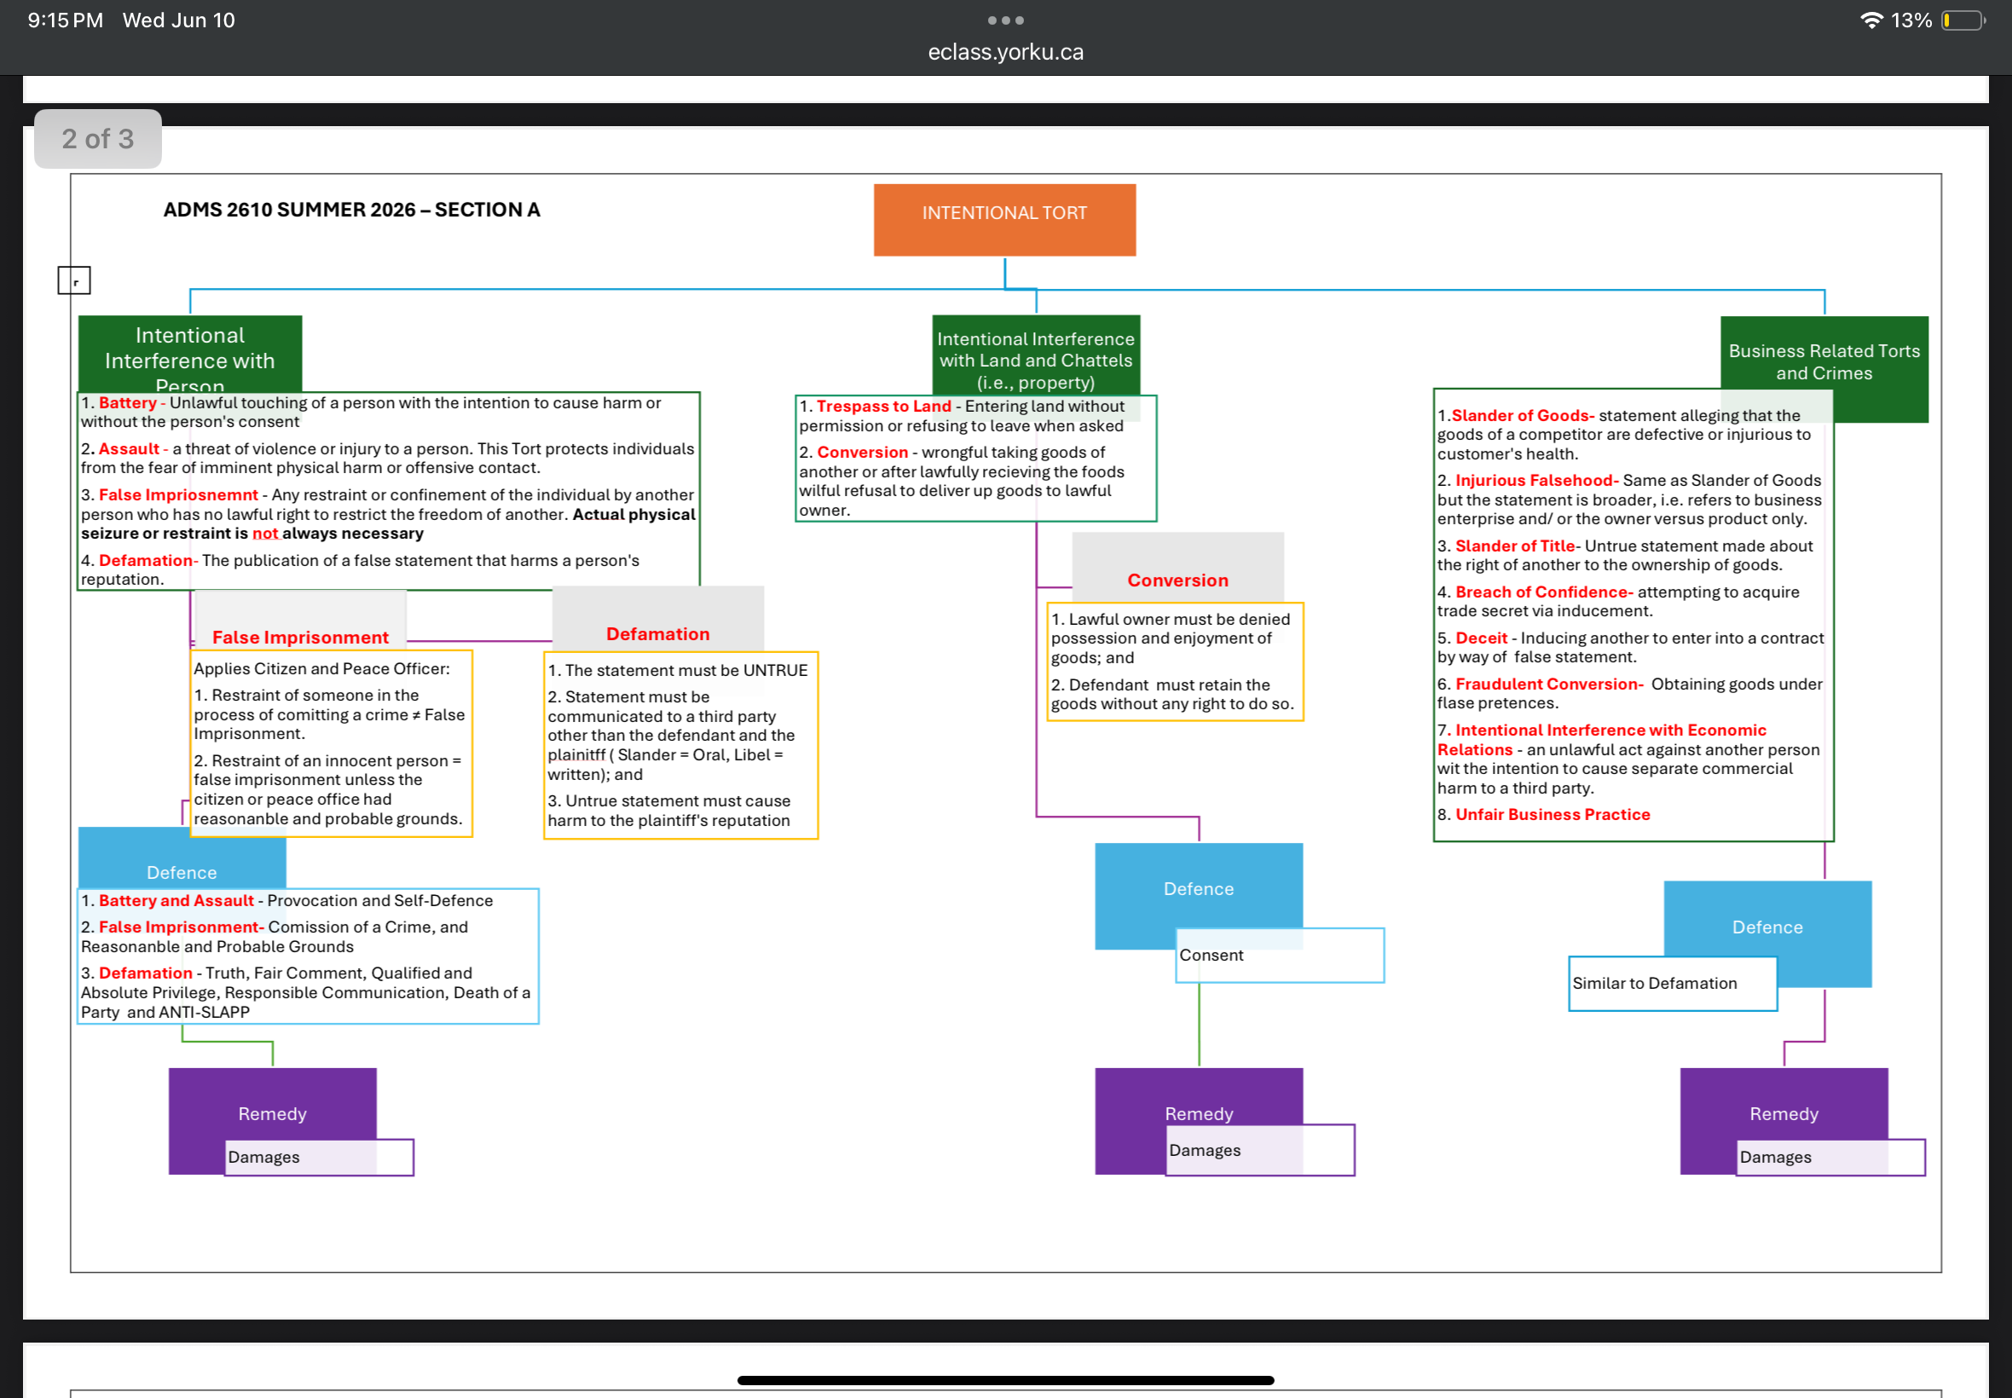This screenshot has height=1398, width=2012.
Task: Click the small anchor box marked r
Action: click(73, 280)
